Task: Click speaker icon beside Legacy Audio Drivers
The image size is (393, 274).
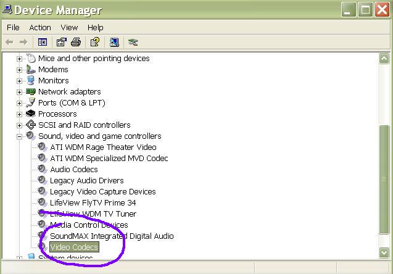Action: (43, 180)
